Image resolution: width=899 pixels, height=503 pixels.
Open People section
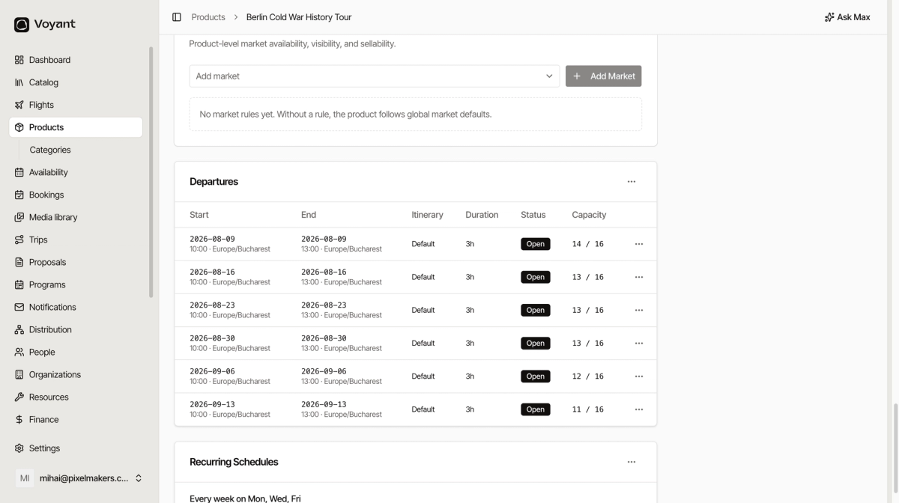(x=76, y=352)
